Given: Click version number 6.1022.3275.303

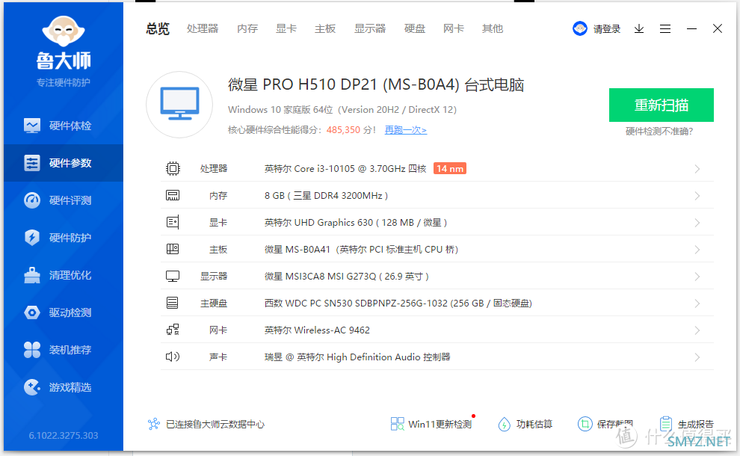Looking at the screenshot, I should (x=64, y=435).
